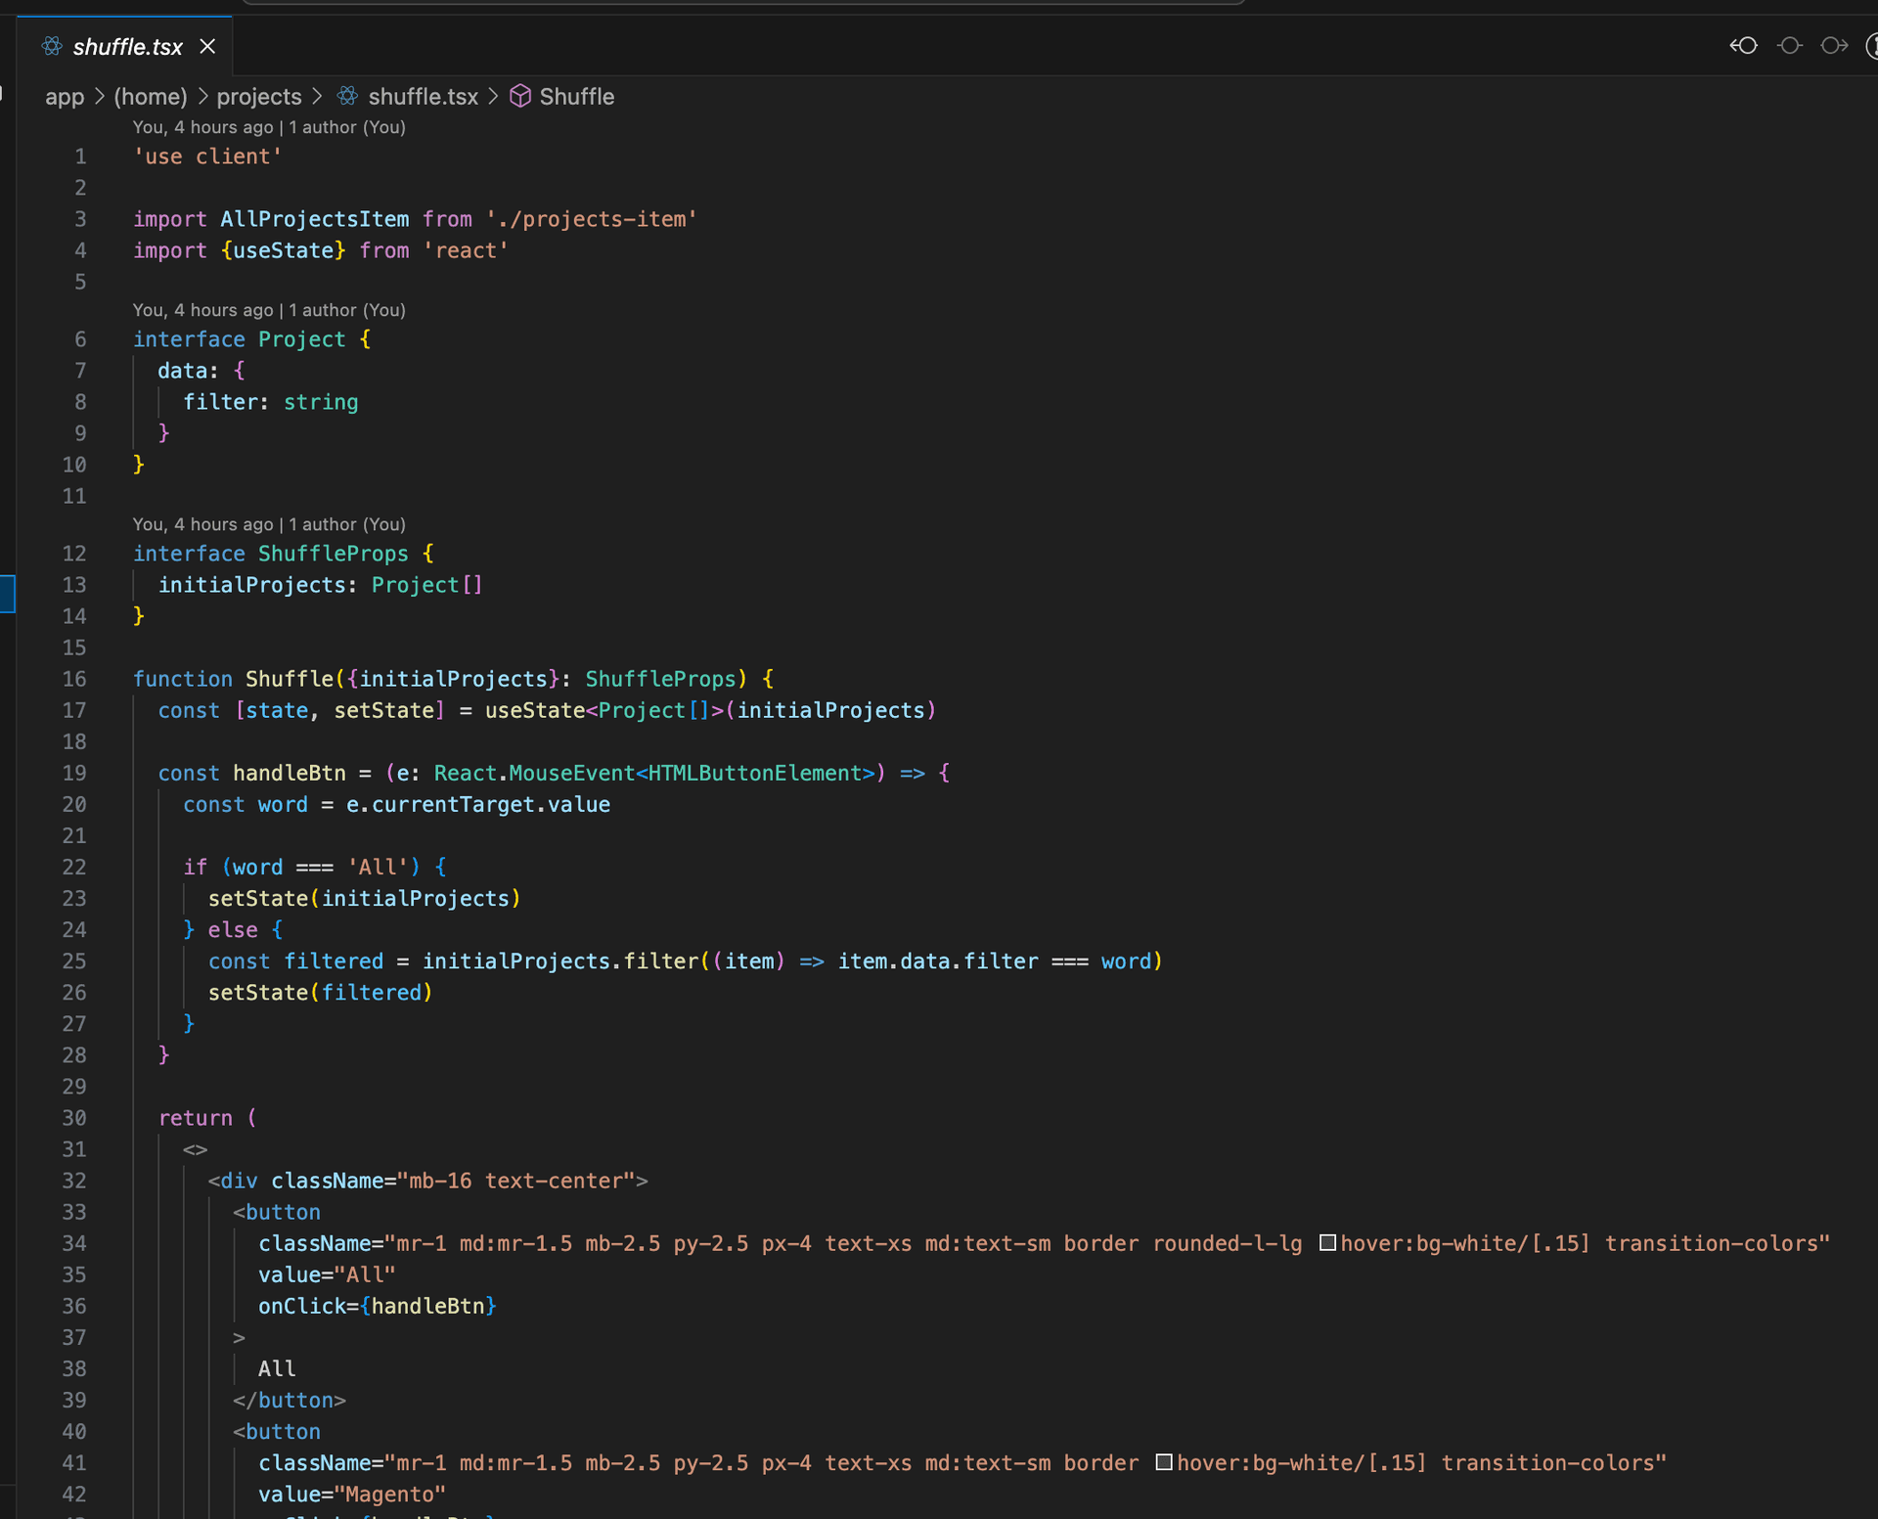Open the Shuffle symbol breadcrumb
This screenshot has width=1878, height=1519.
click(x=577, y=97)
